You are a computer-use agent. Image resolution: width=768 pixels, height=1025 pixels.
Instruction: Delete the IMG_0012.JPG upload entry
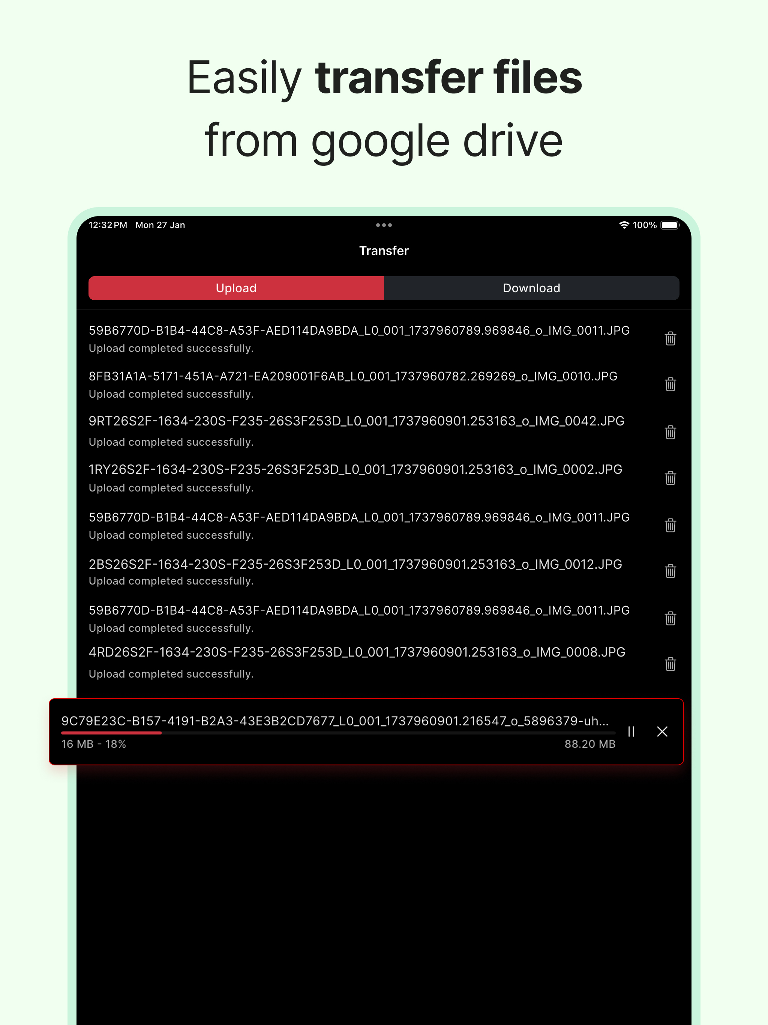670,571
